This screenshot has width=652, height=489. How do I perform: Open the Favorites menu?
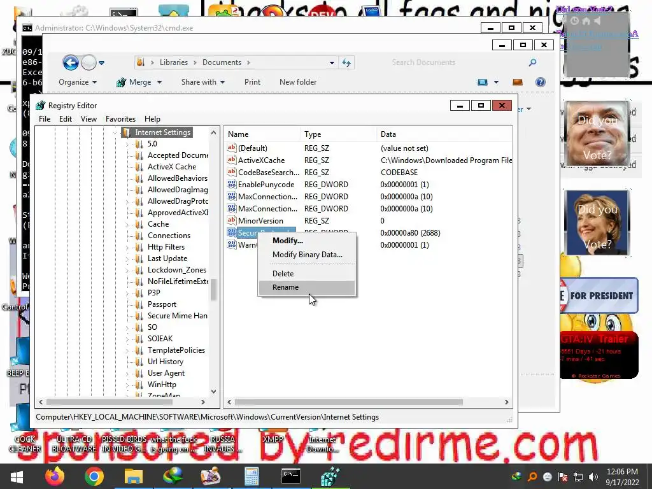coord(120,119)
